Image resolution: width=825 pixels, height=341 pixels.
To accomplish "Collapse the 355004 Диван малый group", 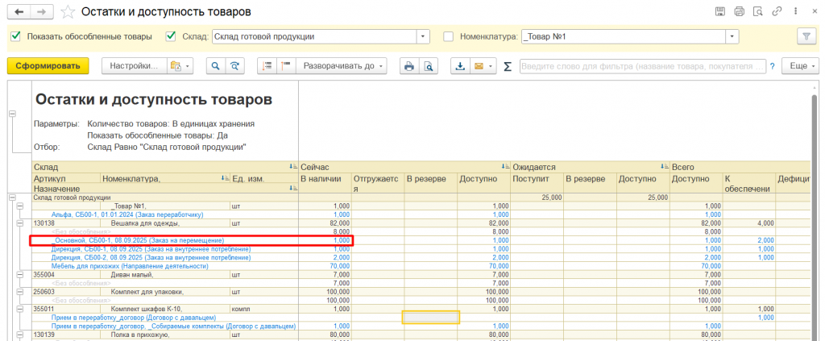I will coord(20,274).
